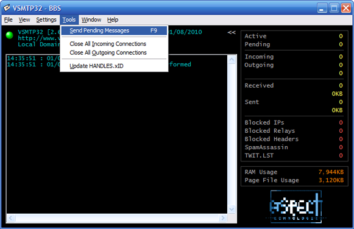Click the Blocked Relays label
Image resolution: width=354 pixels, height=229 pixels.
(x=270, y=131)
